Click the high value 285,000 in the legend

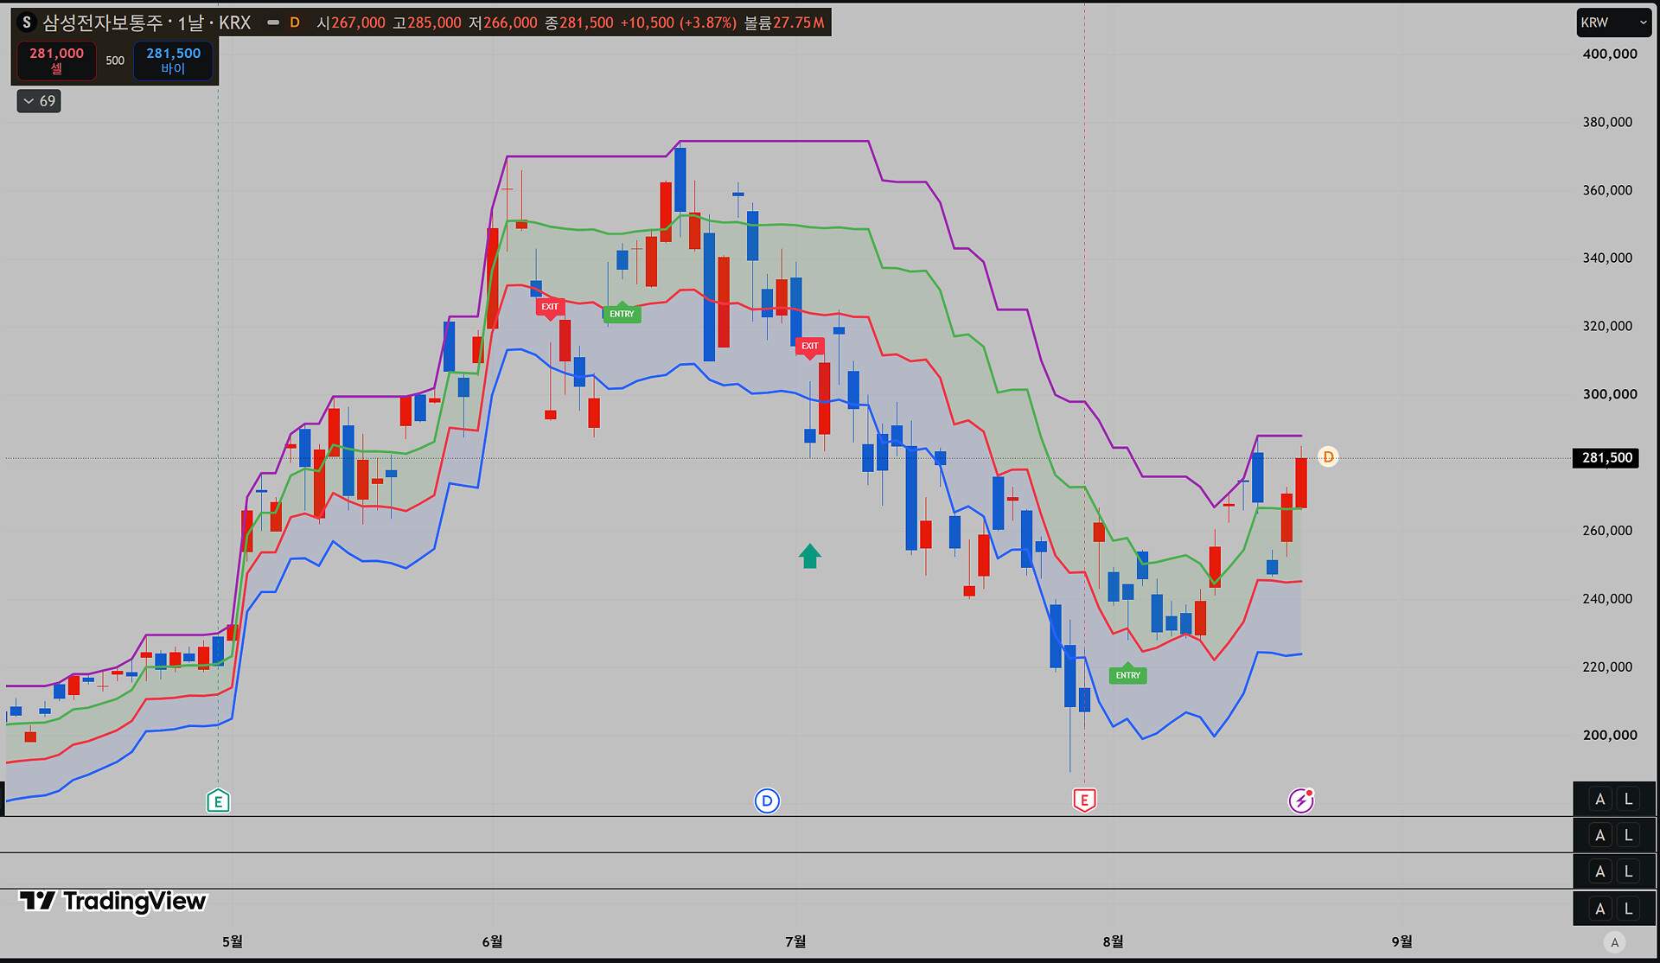click(434, 22)
